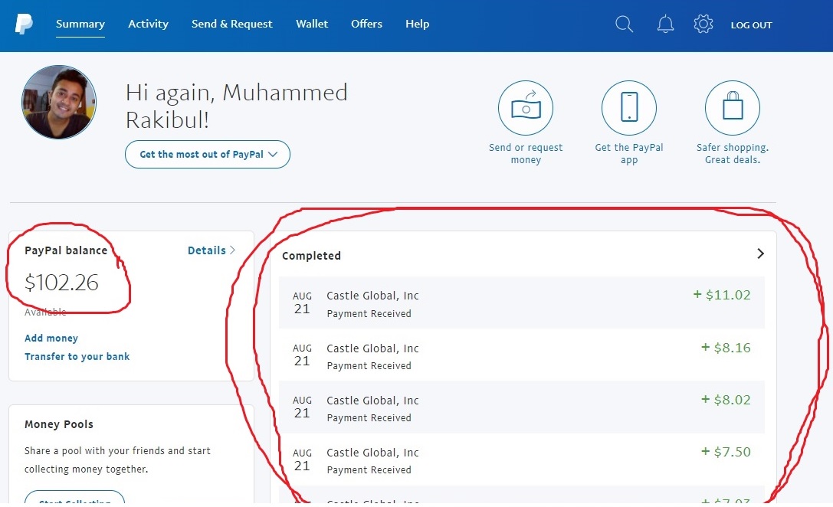Click the profile photo thumbnail
Screen dimensions: 833x507
(x=59, y=102)
